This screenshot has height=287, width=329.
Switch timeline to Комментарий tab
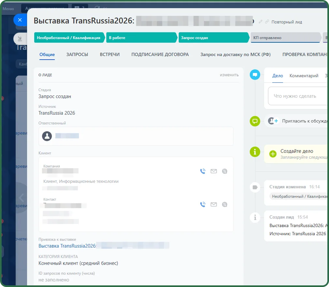coord(304,76)
